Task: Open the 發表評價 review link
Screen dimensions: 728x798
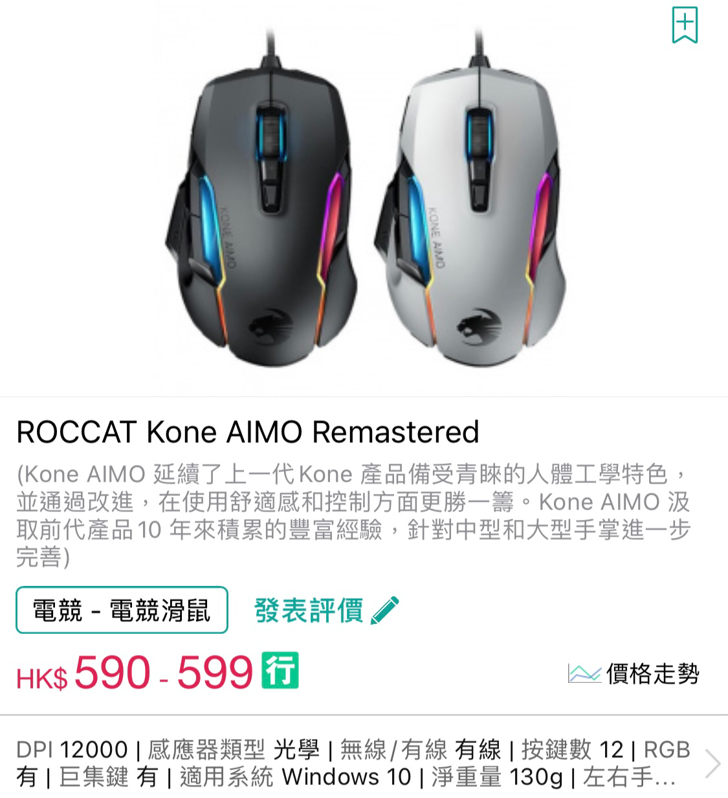Action: coord(308,610)
